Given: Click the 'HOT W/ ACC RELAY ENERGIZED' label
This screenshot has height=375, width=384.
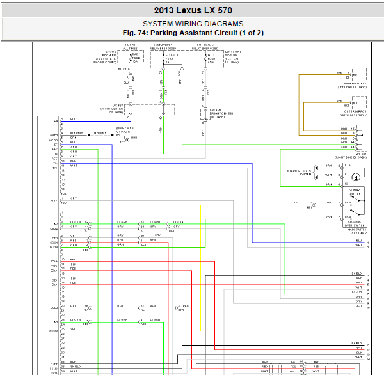Looking at the screenshot, I should coord(205,47).
